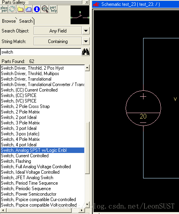Open the Any Field combo box
Viewport: 179px width, 214px height.
coord(58,31)
